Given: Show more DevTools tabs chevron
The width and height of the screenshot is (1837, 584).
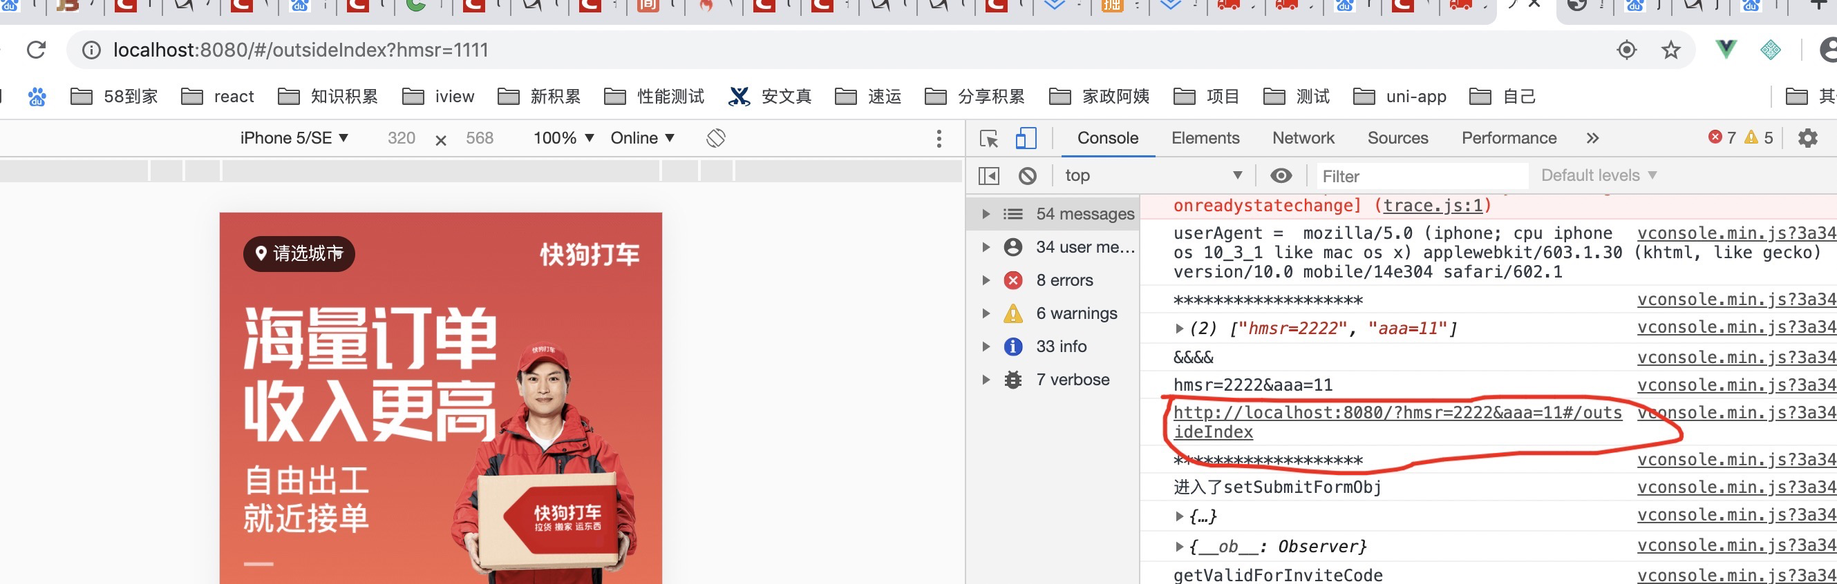Looking at the screenshot, I should [1592, 138].
